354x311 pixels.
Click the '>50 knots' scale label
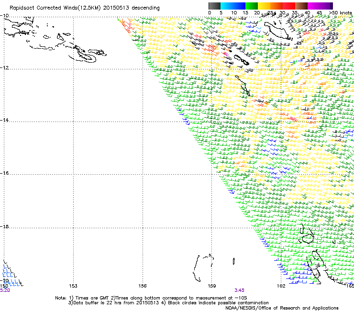340,12
